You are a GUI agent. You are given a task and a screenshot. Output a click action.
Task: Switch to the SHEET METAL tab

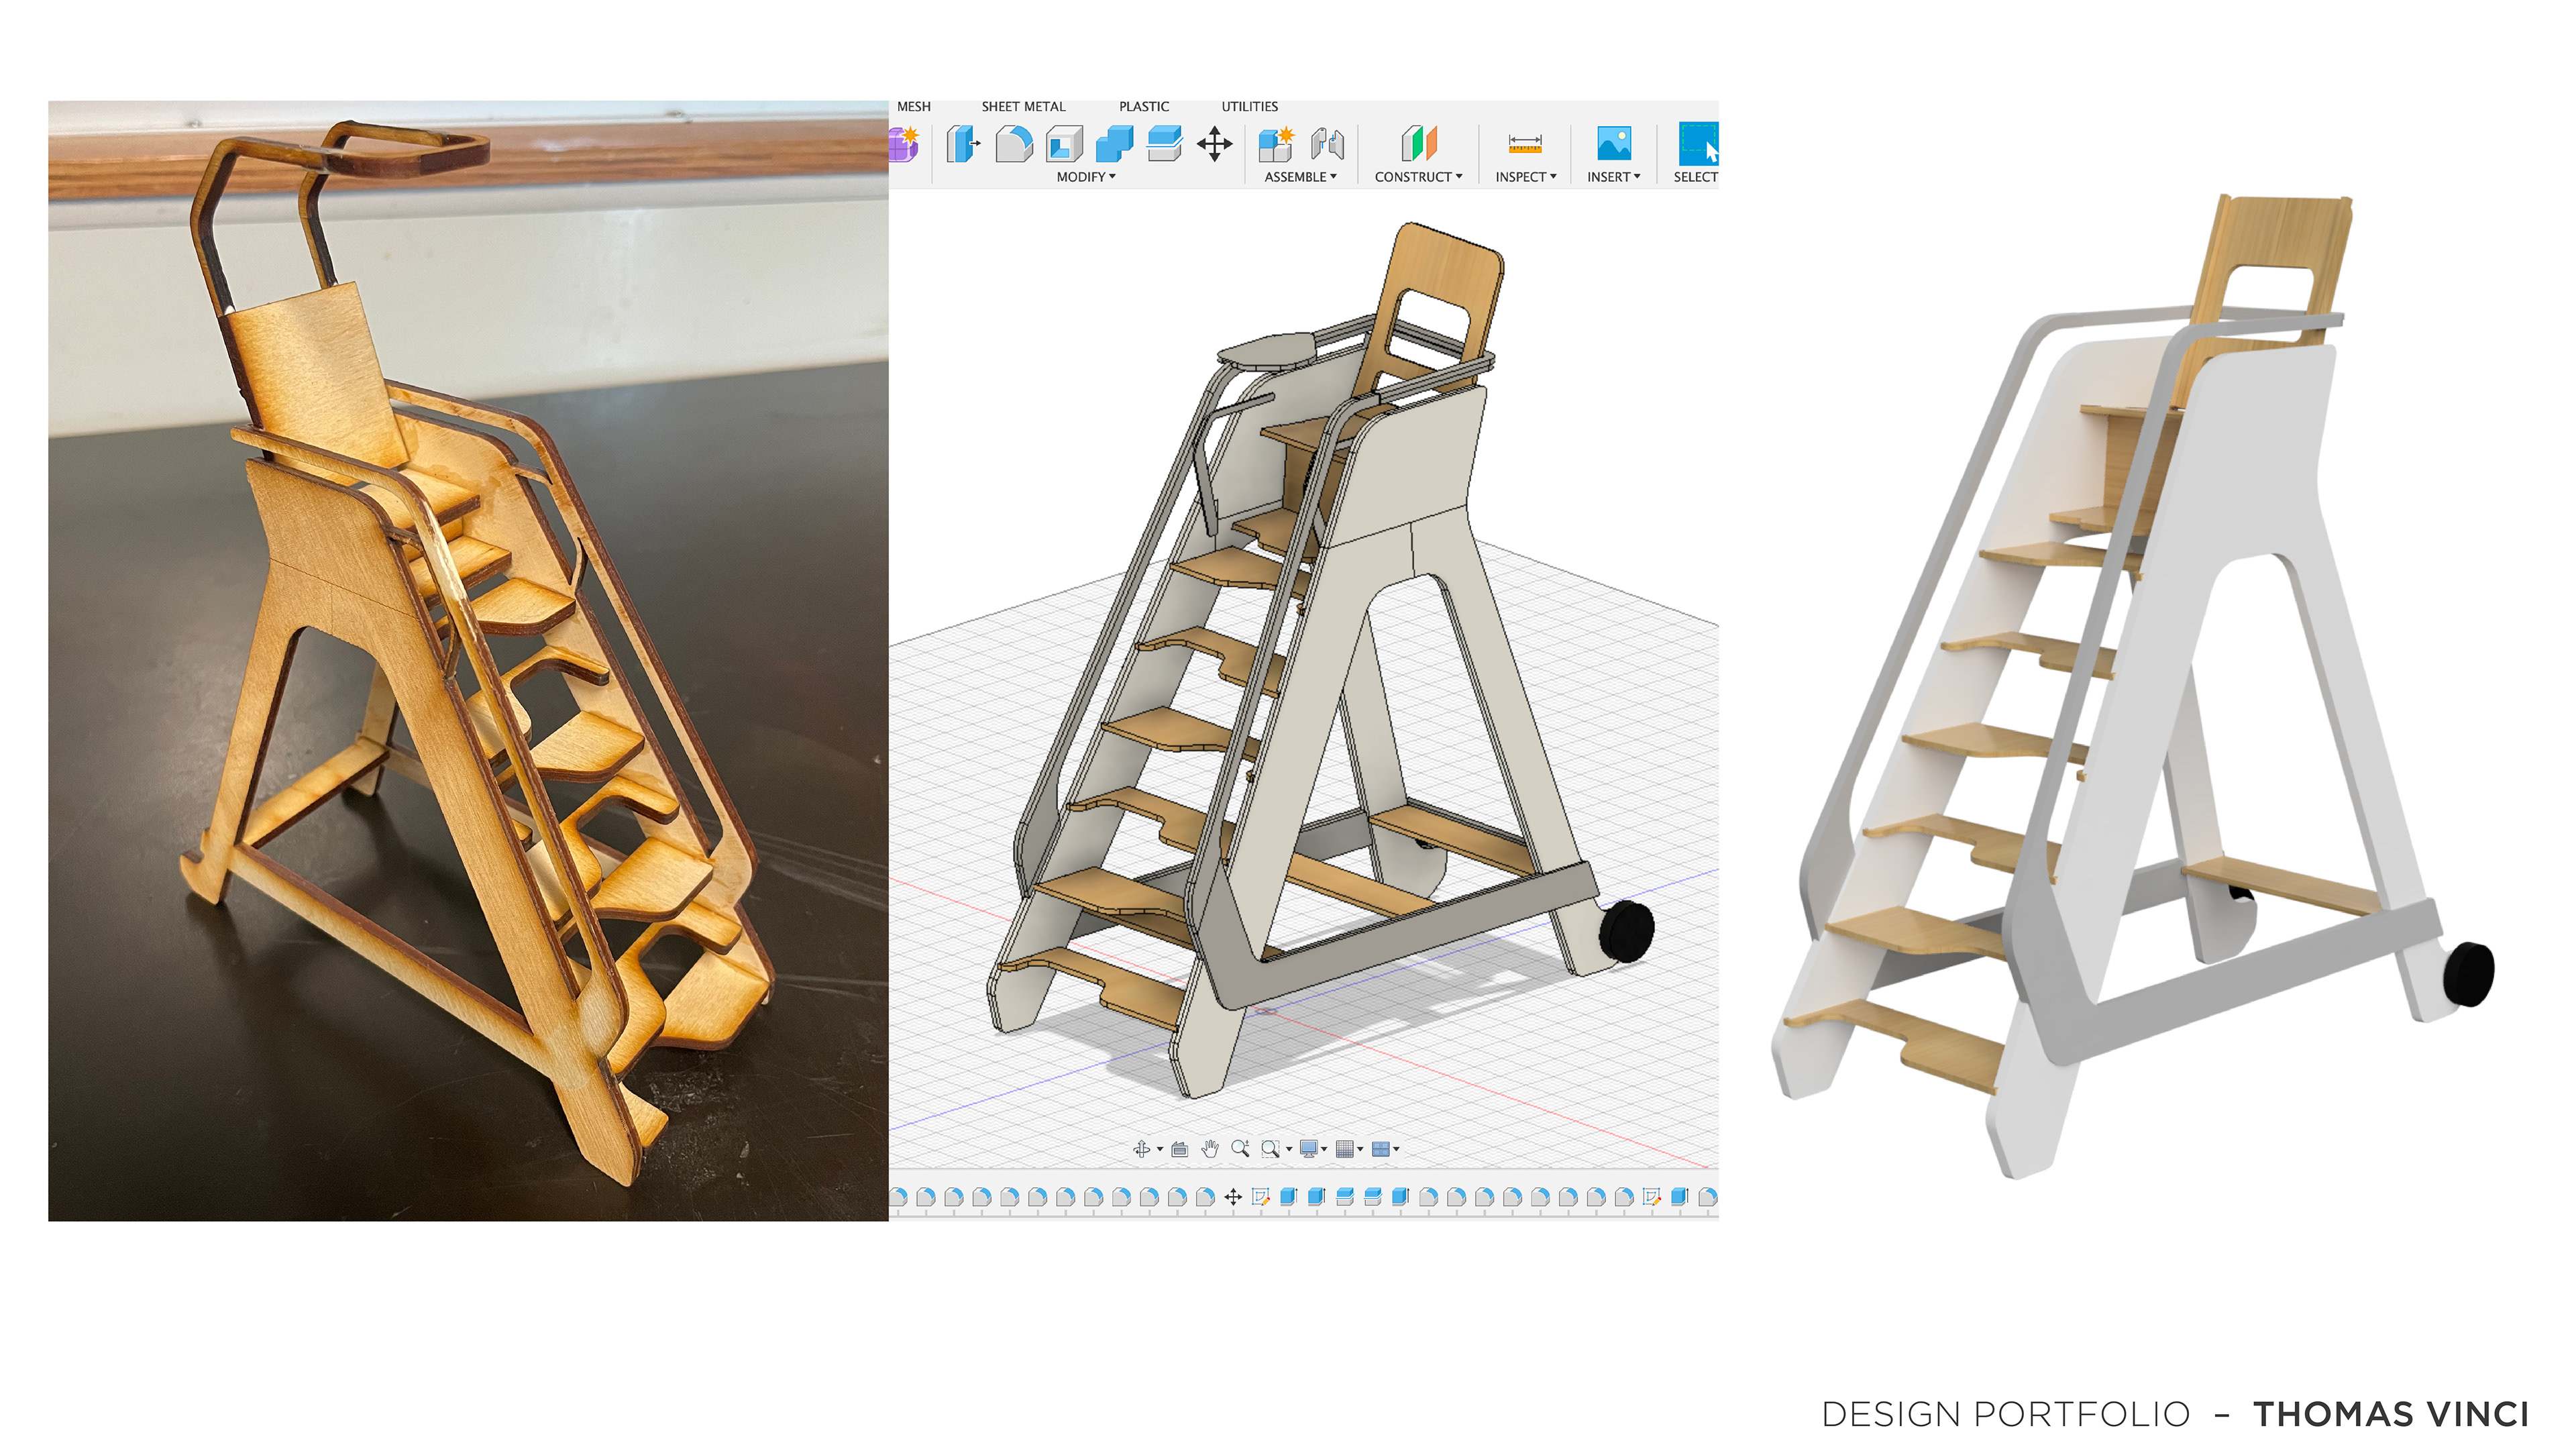(1023, 106)
